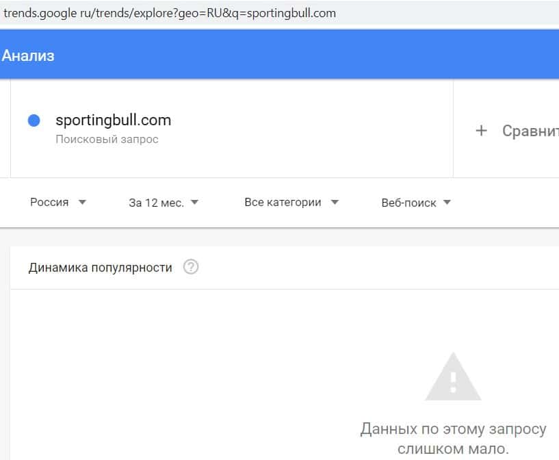This screenshot has width=559, height=460.
Task: Click the Сравнить compare button
Action: point(530,131)
